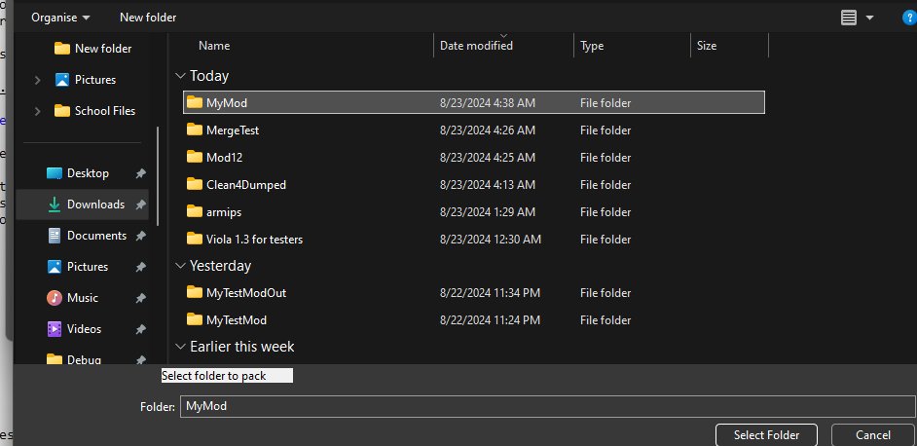
Task: Click the Music icon in quick access
Action: [55, 298]
